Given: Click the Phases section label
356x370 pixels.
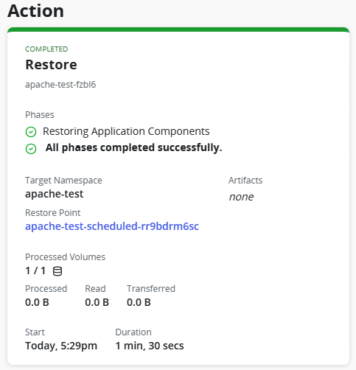Looking at the screenshot, I should [40, 115].
